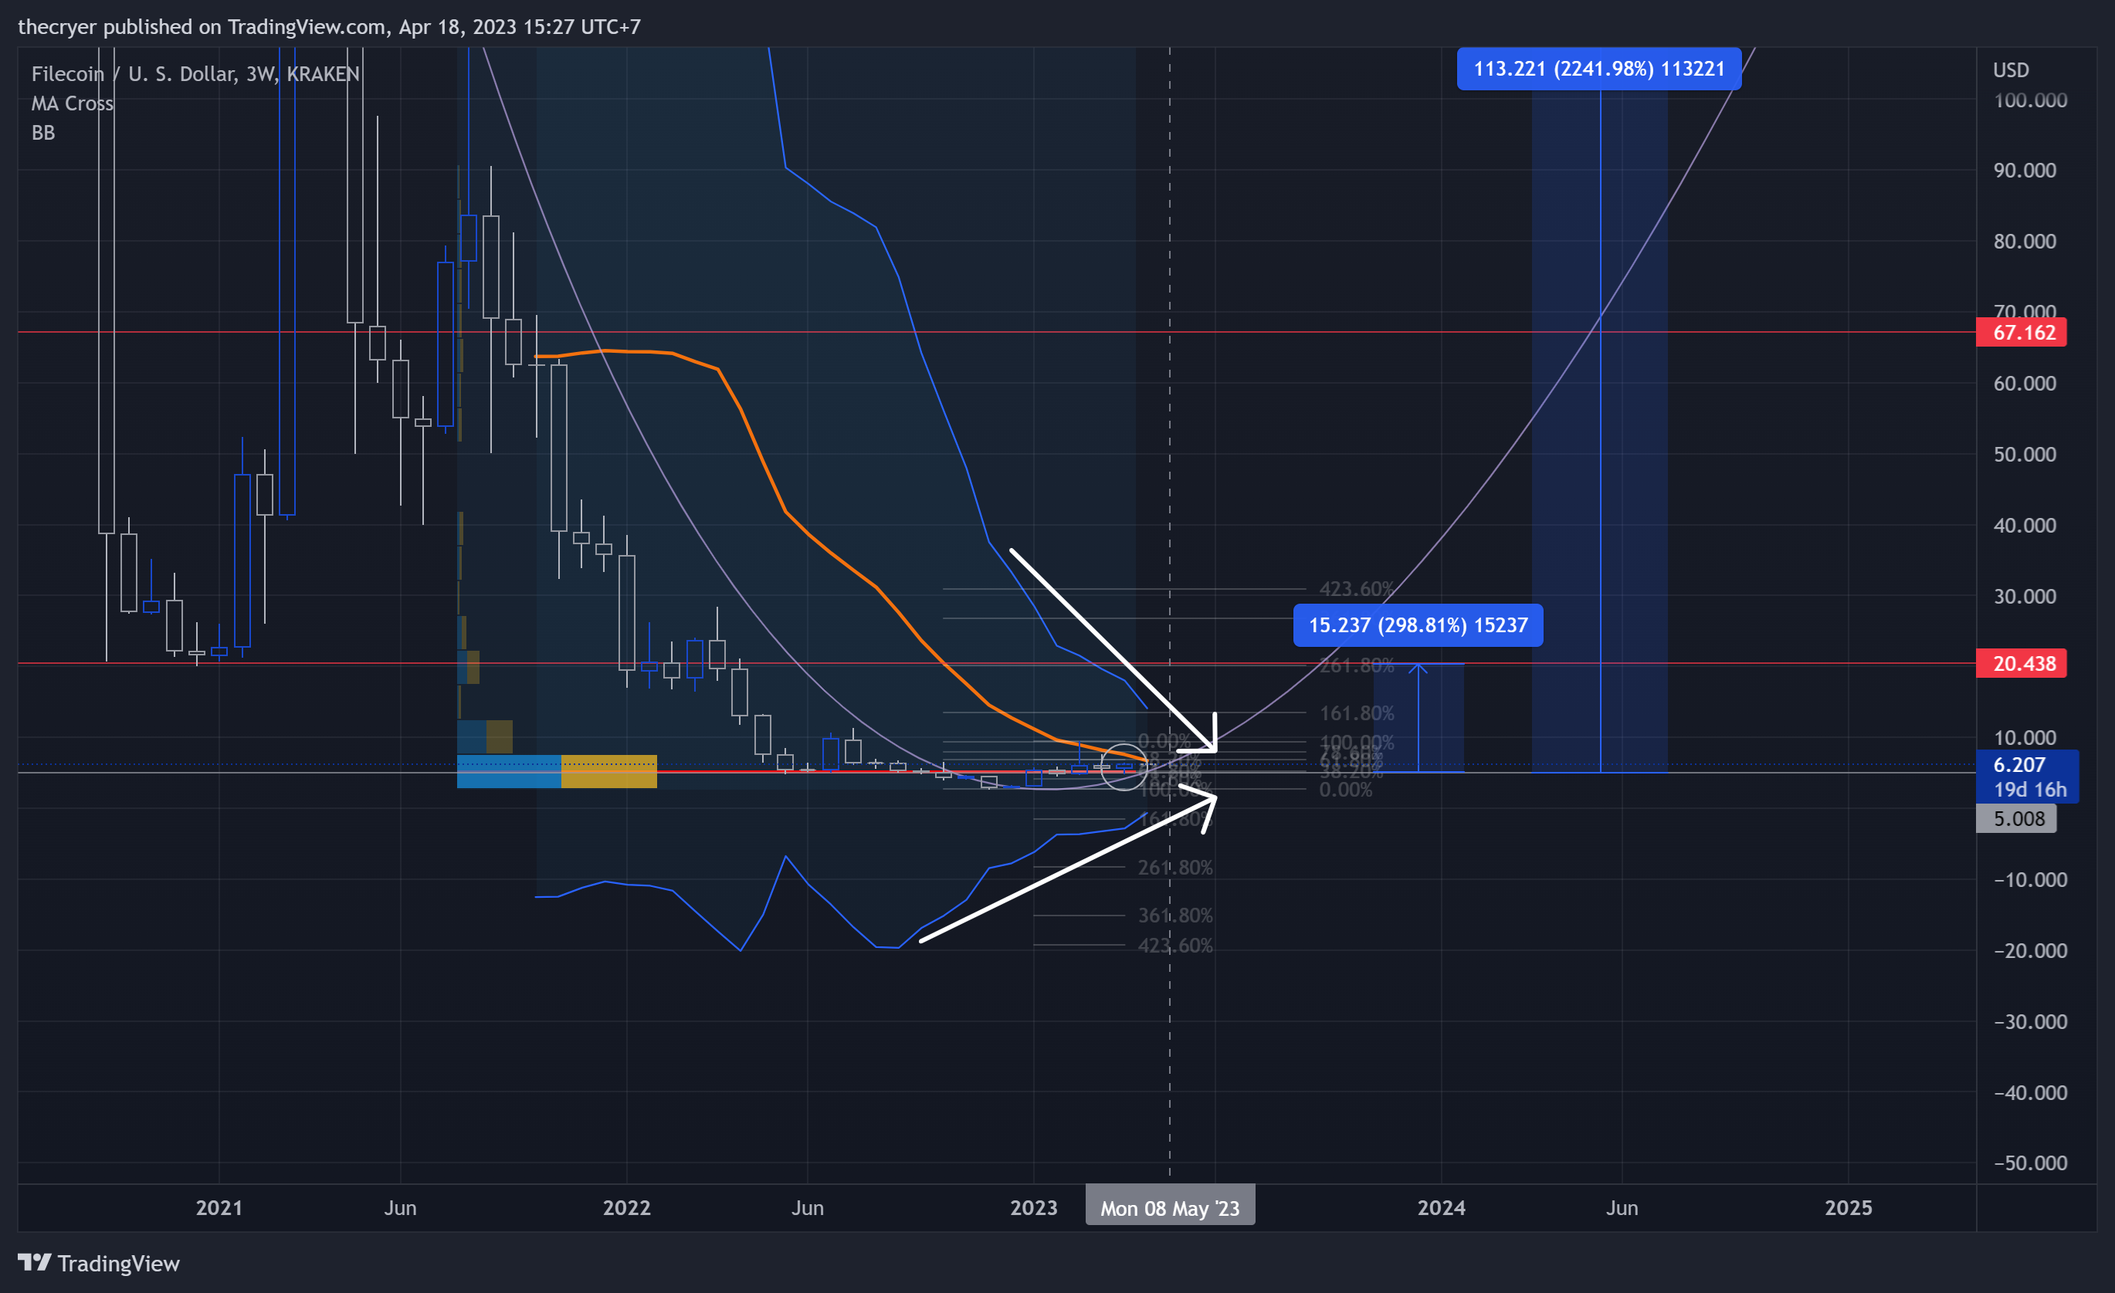Click the thecryer published header text
The width and height of the screenshot is (2115, 1293).
pos(329,26)
